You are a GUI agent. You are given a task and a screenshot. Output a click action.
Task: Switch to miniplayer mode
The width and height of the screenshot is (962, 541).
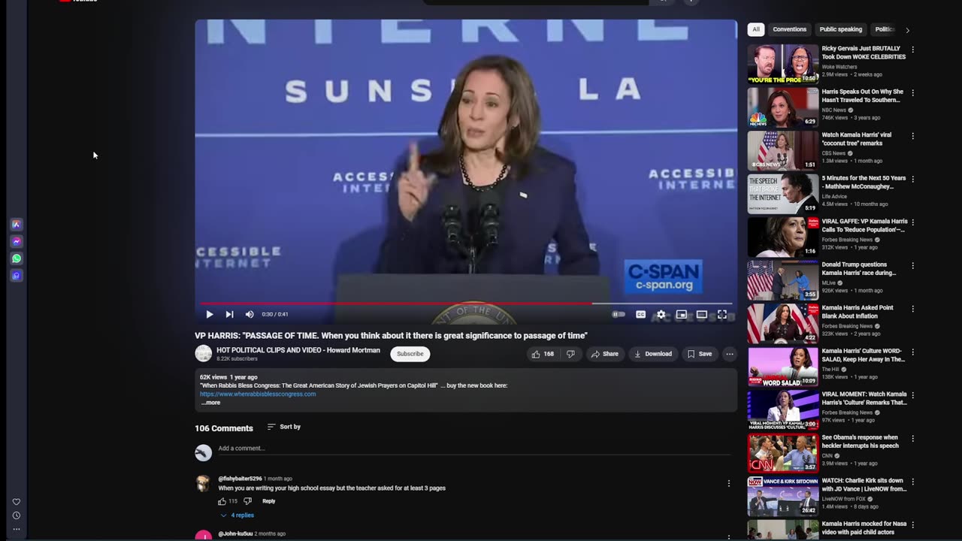click(x=681, y=315)
